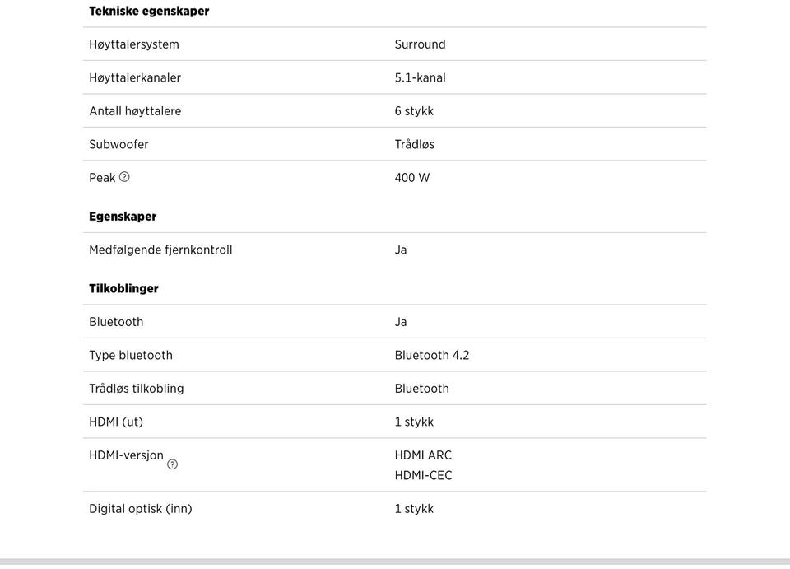Click the Surround value text
The width and height of the screenshot is (790, 569).
(x=421, y=44)
